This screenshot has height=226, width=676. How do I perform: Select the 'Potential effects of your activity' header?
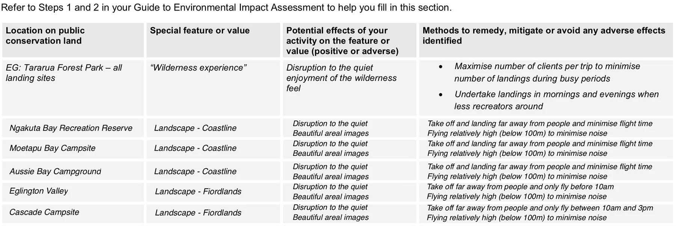pyautogui.click(x=342, y=41)
